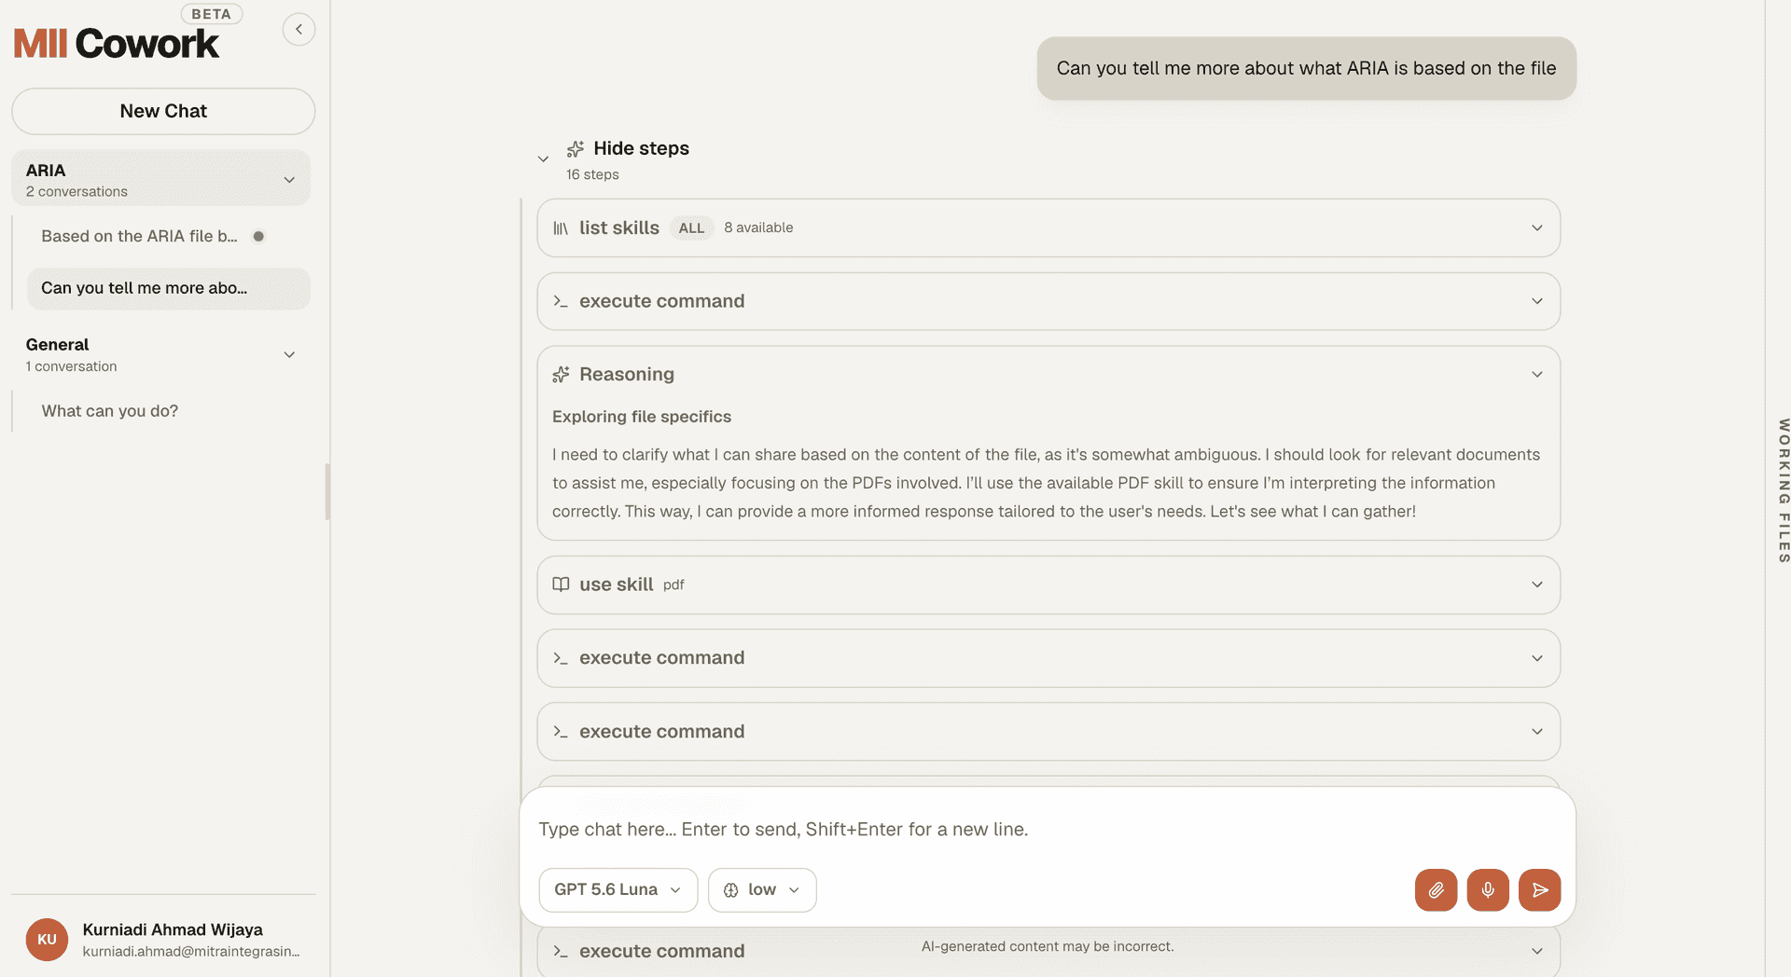Click the sidebar vertical scrollbar handle
The height and width of the screenshot is (977, 1791).
pos(327,491)
